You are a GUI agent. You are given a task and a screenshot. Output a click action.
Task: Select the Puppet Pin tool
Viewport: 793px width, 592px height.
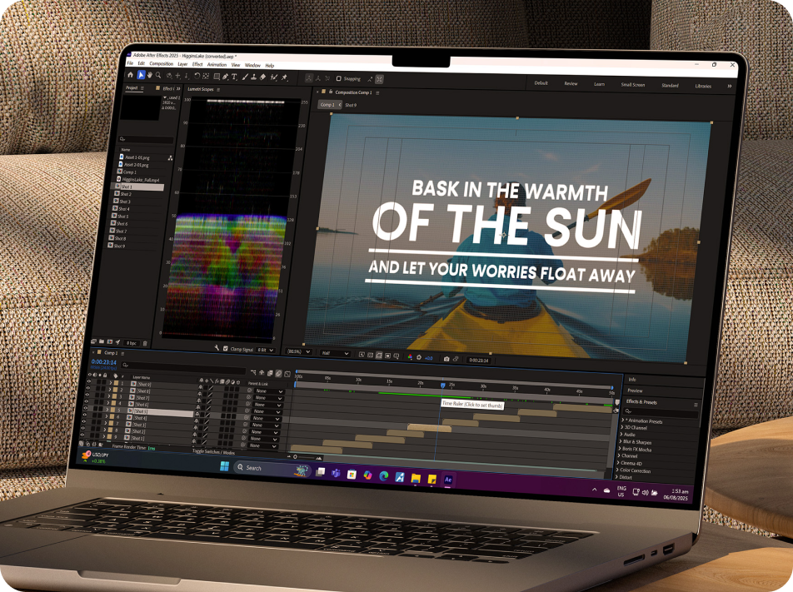tap(284, 77)
